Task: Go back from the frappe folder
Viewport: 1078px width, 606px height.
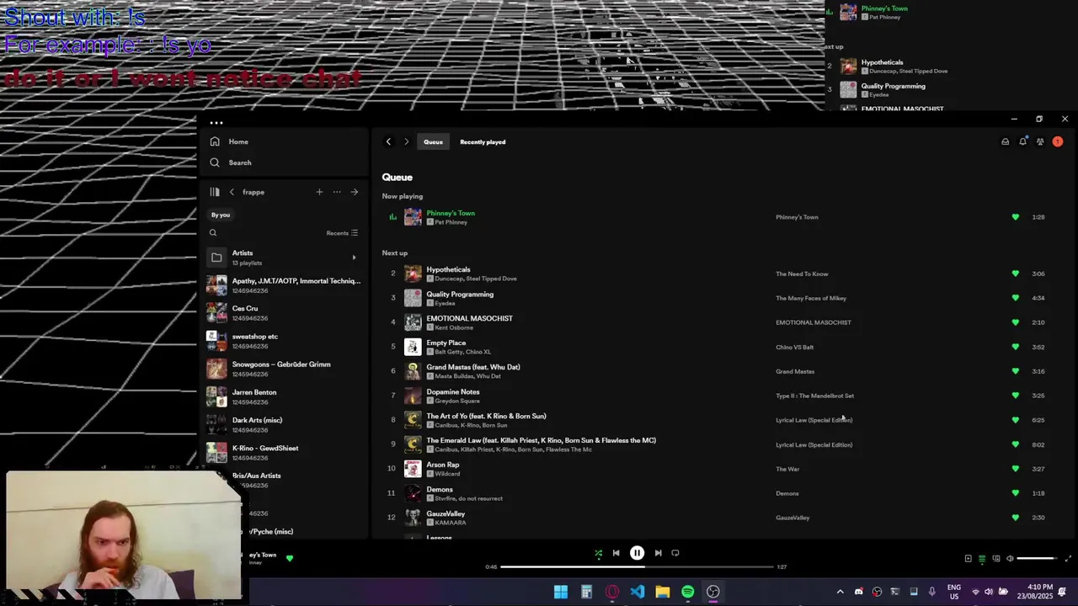Action: click(x=232, y=192)
